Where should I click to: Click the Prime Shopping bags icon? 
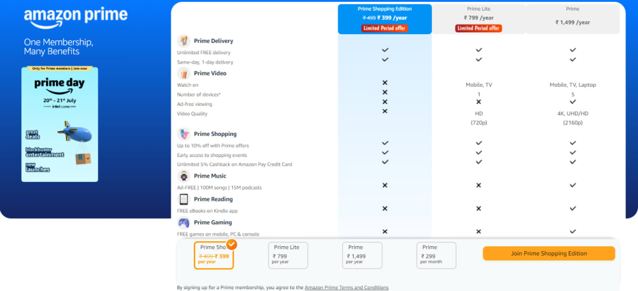[x=184, y=134]
